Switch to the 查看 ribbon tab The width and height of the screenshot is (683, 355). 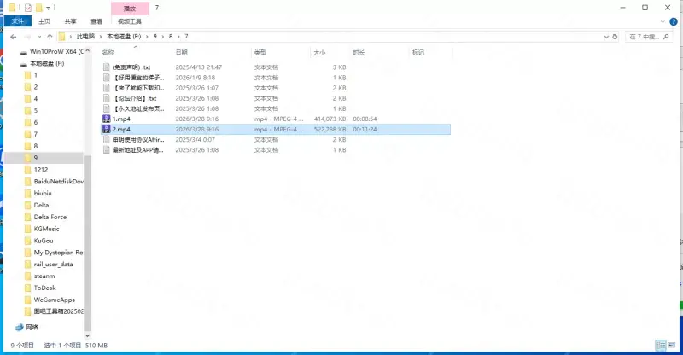tap(98, 21)
